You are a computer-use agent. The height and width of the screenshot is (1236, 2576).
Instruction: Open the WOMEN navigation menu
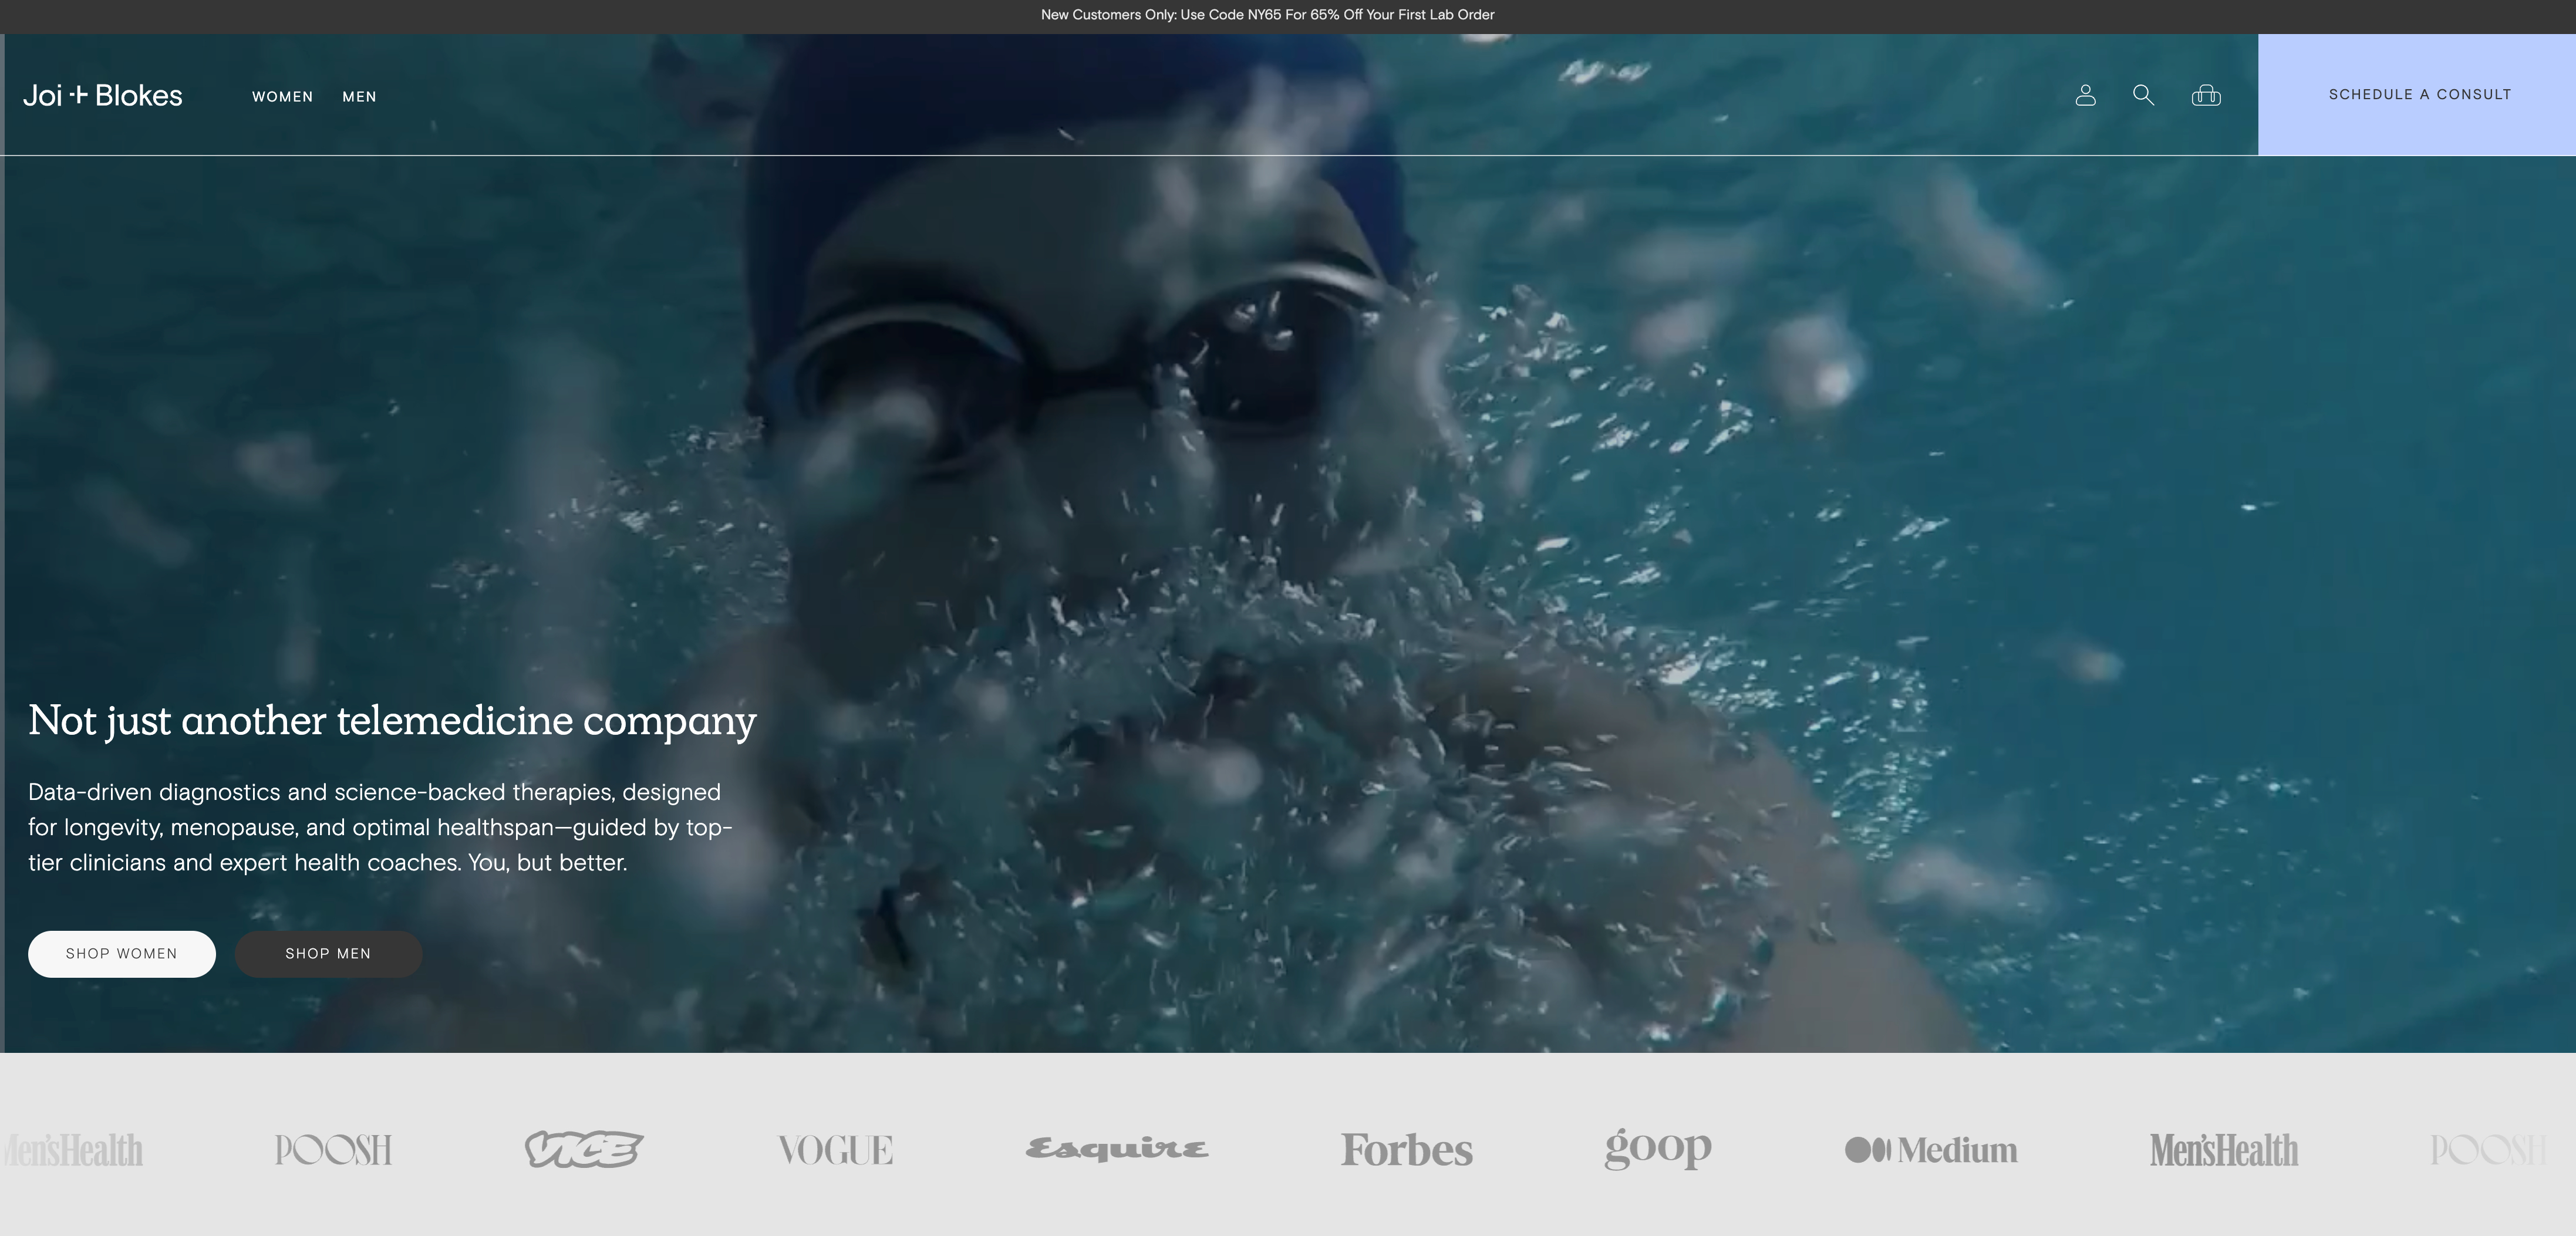pyautogui.click(x=283, y=97)
